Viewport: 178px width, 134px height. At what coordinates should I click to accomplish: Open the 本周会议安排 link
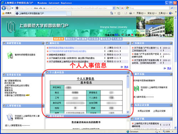(144, 111)
